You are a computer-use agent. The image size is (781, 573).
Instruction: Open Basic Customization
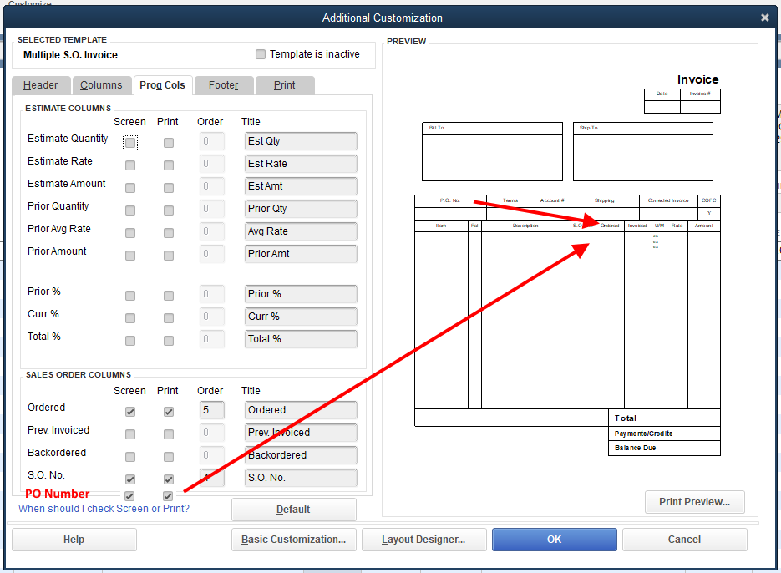pyautogui.click(x=293, y=539)
